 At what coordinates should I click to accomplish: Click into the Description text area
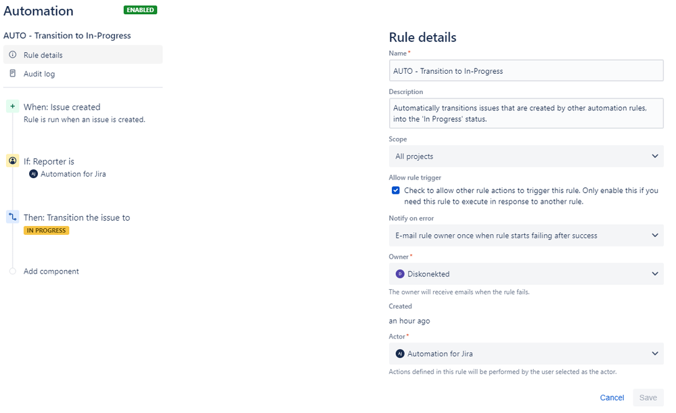coord(526,114)
